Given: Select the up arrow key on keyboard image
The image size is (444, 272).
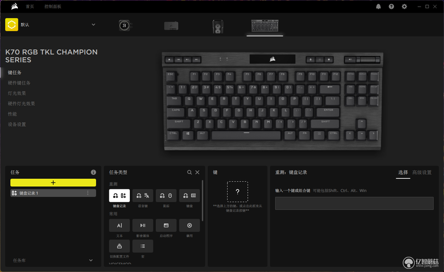Looking at the screenshot, I should tap(361, 124).
